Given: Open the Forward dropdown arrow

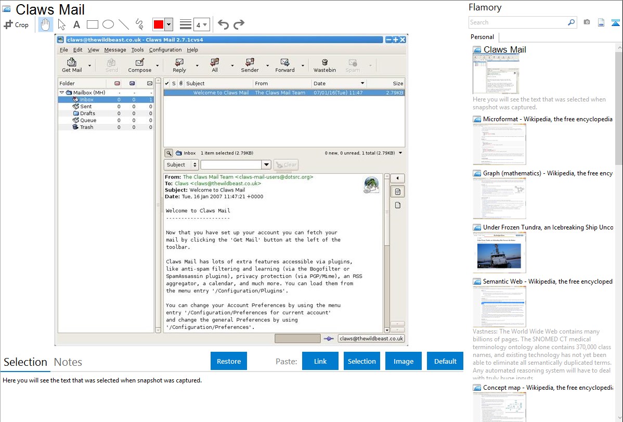Looking at the screenshot, I should (x=303, y=66).
